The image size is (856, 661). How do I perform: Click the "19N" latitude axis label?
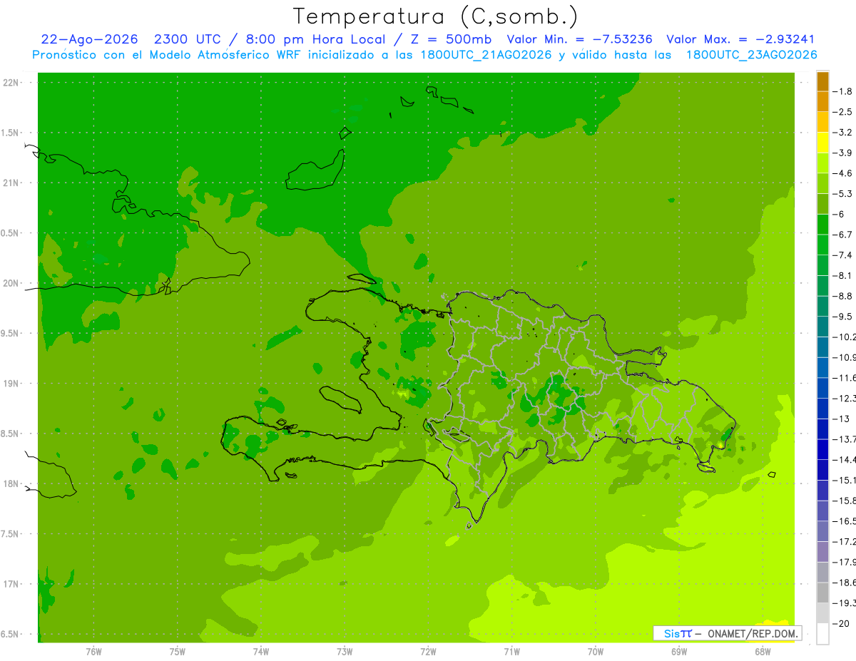[11, 384]
